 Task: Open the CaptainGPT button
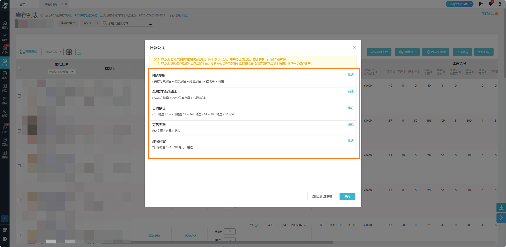tap(460, 4)
